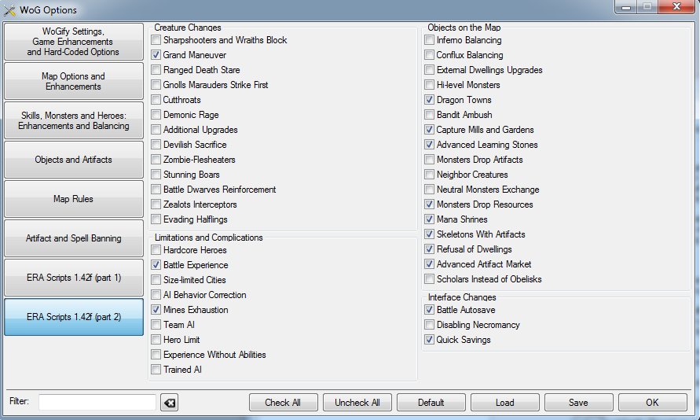Open Skills, Monsters and Heroes tab

tap(74, 120)
